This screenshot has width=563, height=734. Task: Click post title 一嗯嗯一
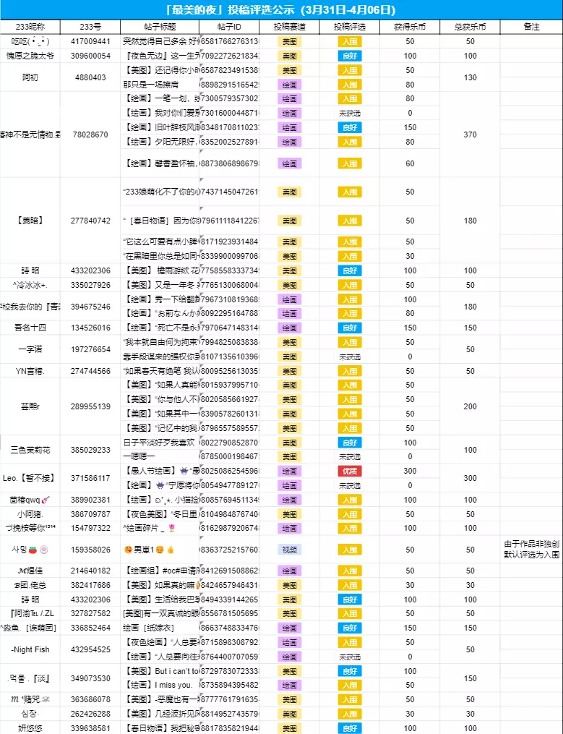pyautogui.click(x=139, y=456)
